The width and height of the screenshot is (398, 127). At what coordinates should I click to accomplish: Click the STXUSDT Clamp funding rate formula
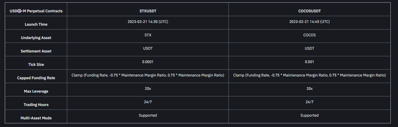point(148,75)
